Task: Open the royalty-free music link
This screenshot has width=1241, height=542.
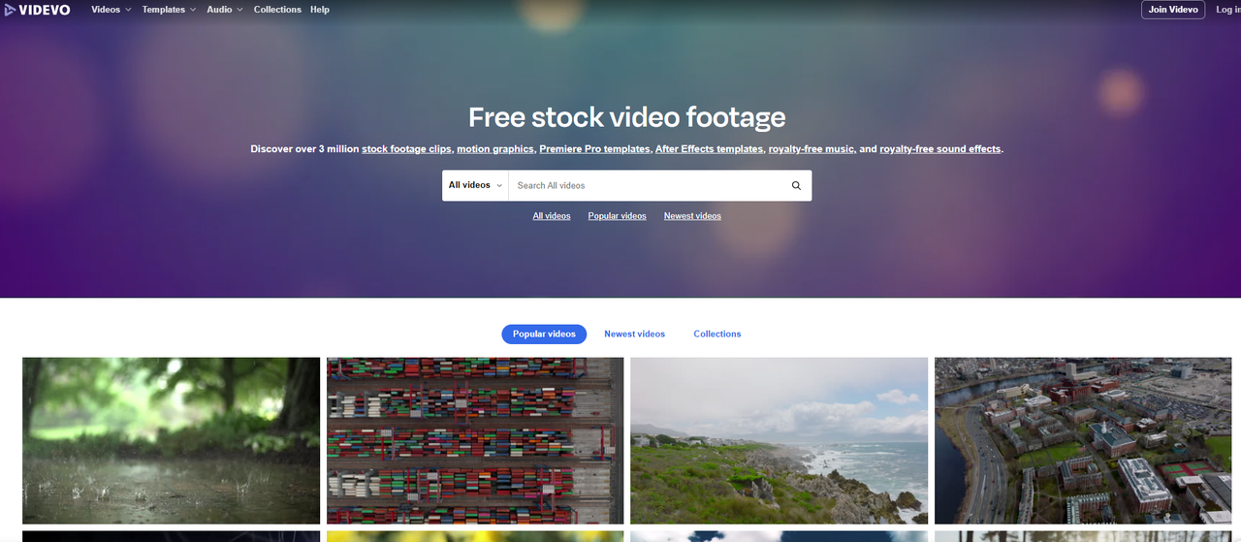Action: (x=811, y=149)
